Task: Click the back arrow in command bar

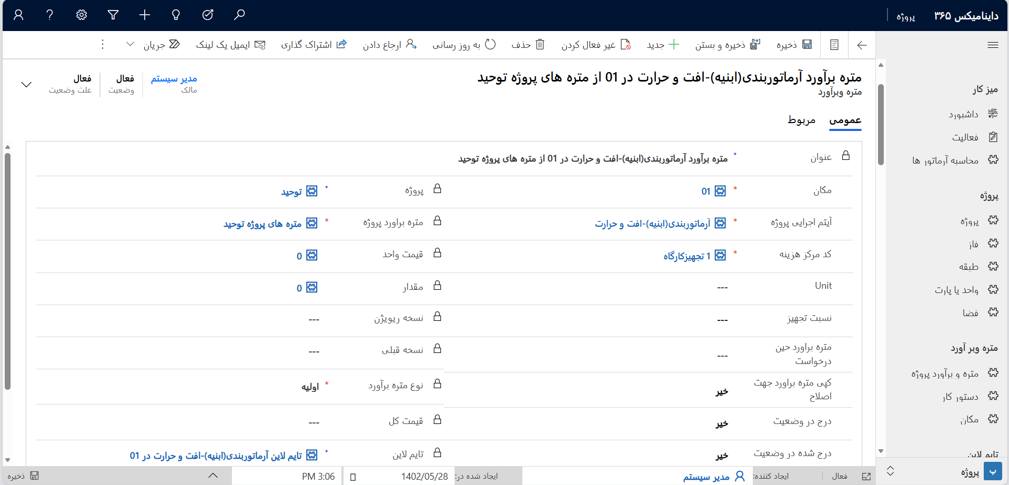Action: (x=862, y=45)
